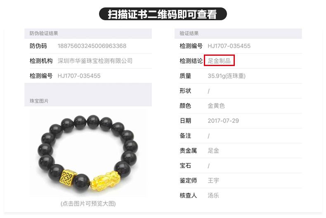Click the banner 扫描证书二维码即可查看

(x=163, y=14)
